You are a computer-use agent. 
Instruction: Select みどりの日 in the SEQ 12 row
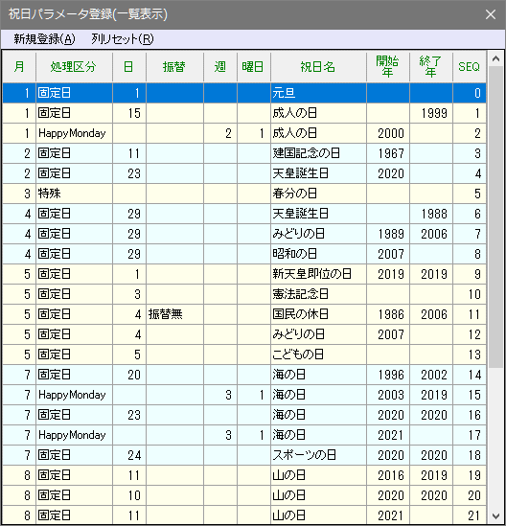coord(318,334)
